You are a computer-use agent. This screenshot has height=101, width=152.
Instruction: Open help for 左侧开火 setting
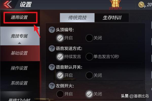point(52,86)
